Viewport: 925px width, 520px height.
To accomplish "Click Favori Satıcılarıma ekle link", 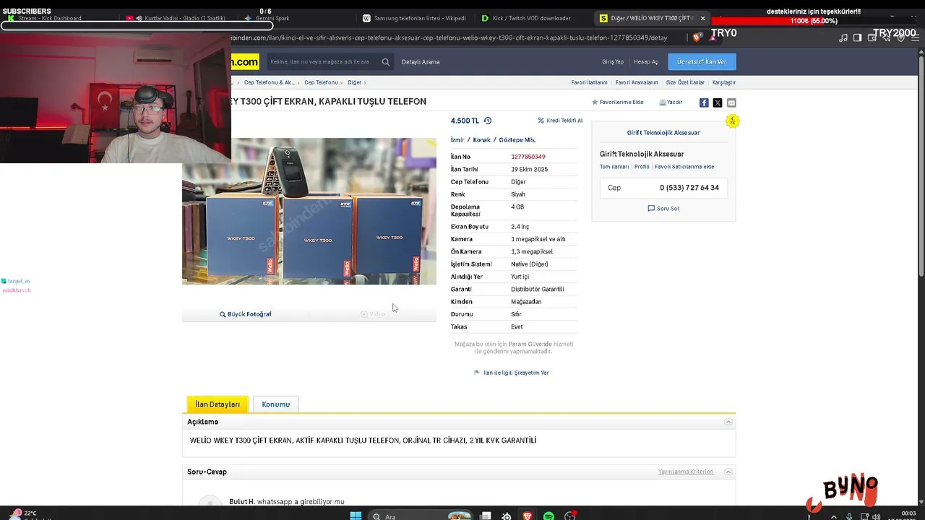I will click(x=684, y=167).
